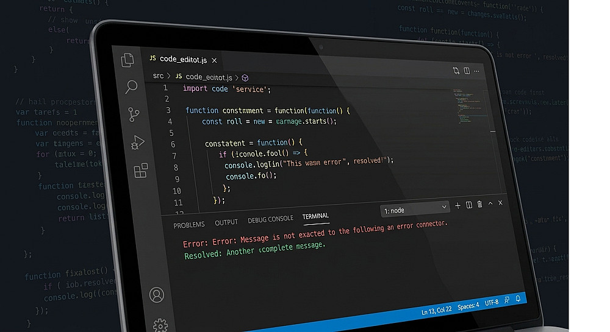Click the 'console.fo();' code line

tap(251, 176)
